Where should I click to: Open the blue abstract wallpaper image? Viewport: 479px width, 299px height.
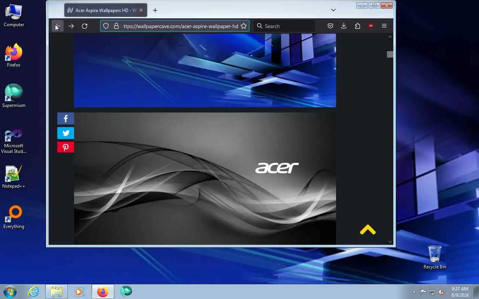pos(205,70)
